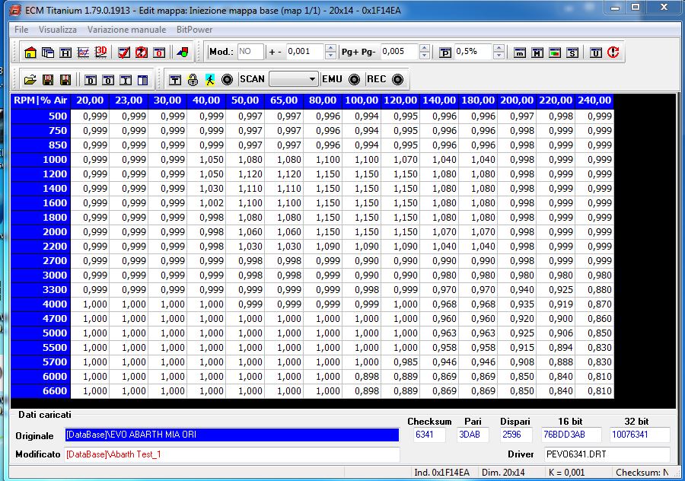The width and height of the screenshot is (685, 481).
Task: Select cell 1,002 in the 1600 row
Action: click(x=206, y=202)
